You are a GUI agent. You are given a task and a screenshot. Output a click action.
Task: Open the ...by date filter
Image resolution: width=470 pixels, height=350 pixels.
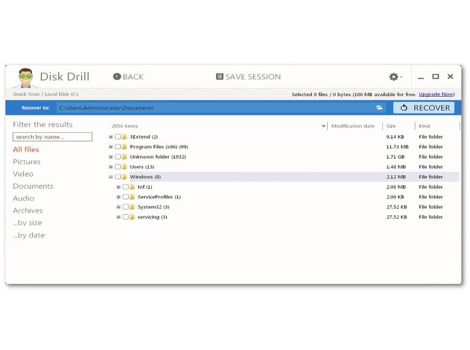point(29,235)
